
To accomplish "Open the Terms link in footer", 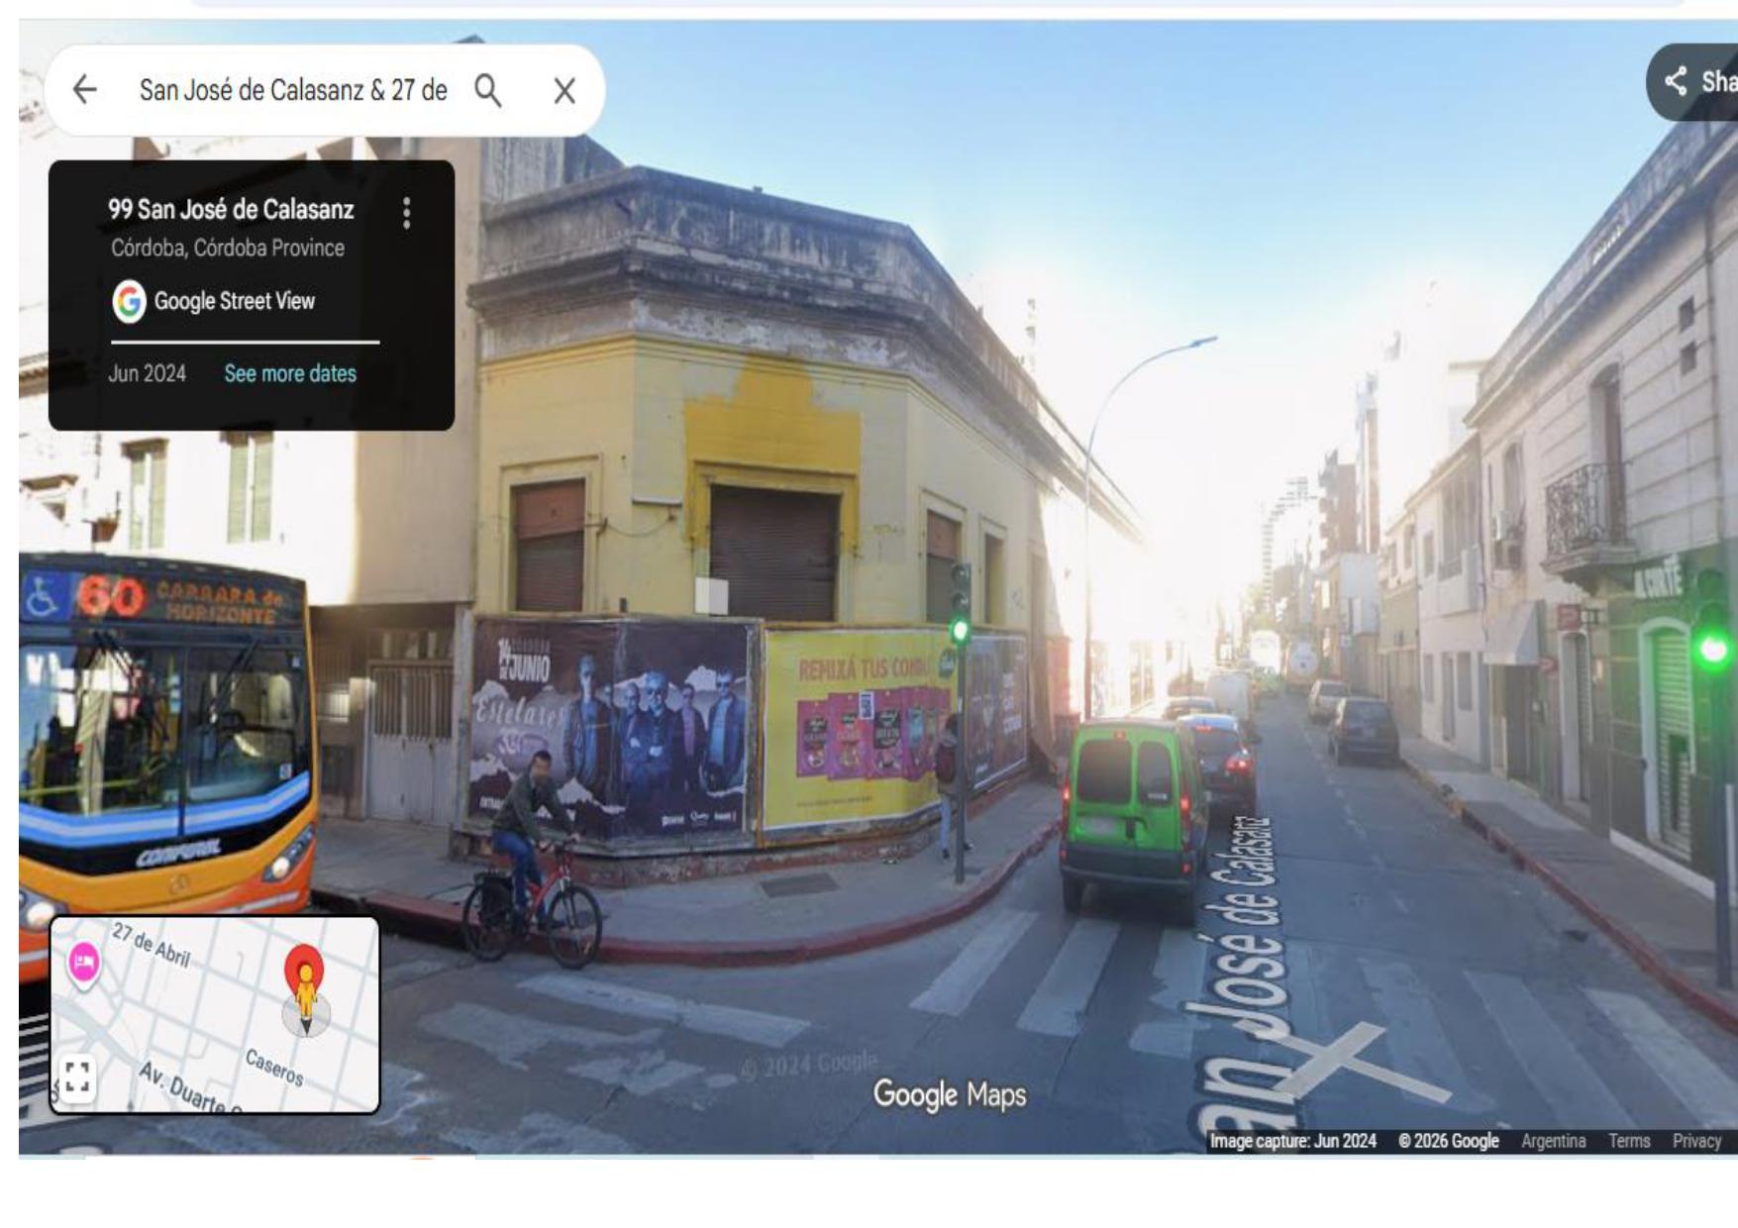I will point(1628,1141).
